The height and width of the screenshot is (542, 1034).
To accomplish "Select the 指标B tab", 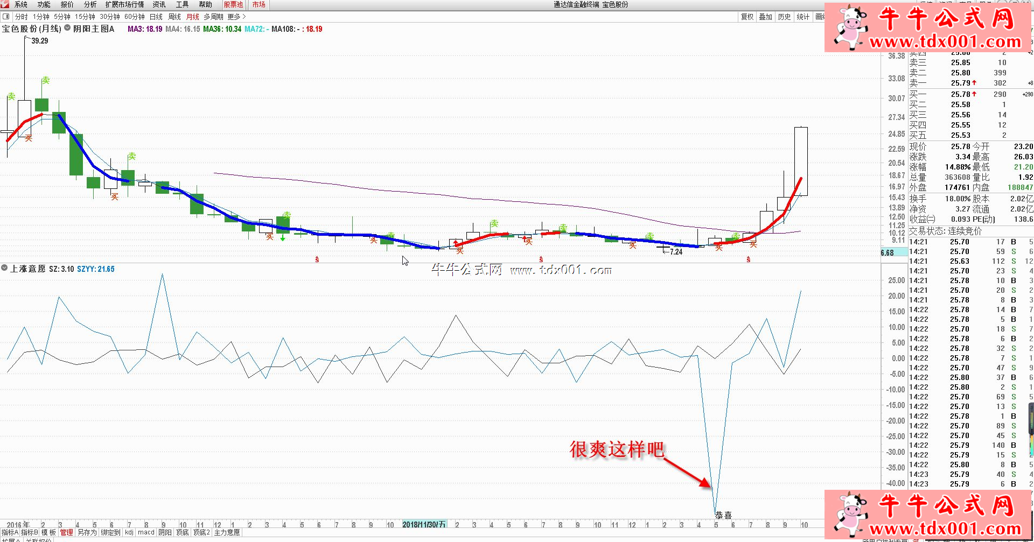I will pyautogui.click(x=30, y=532).
